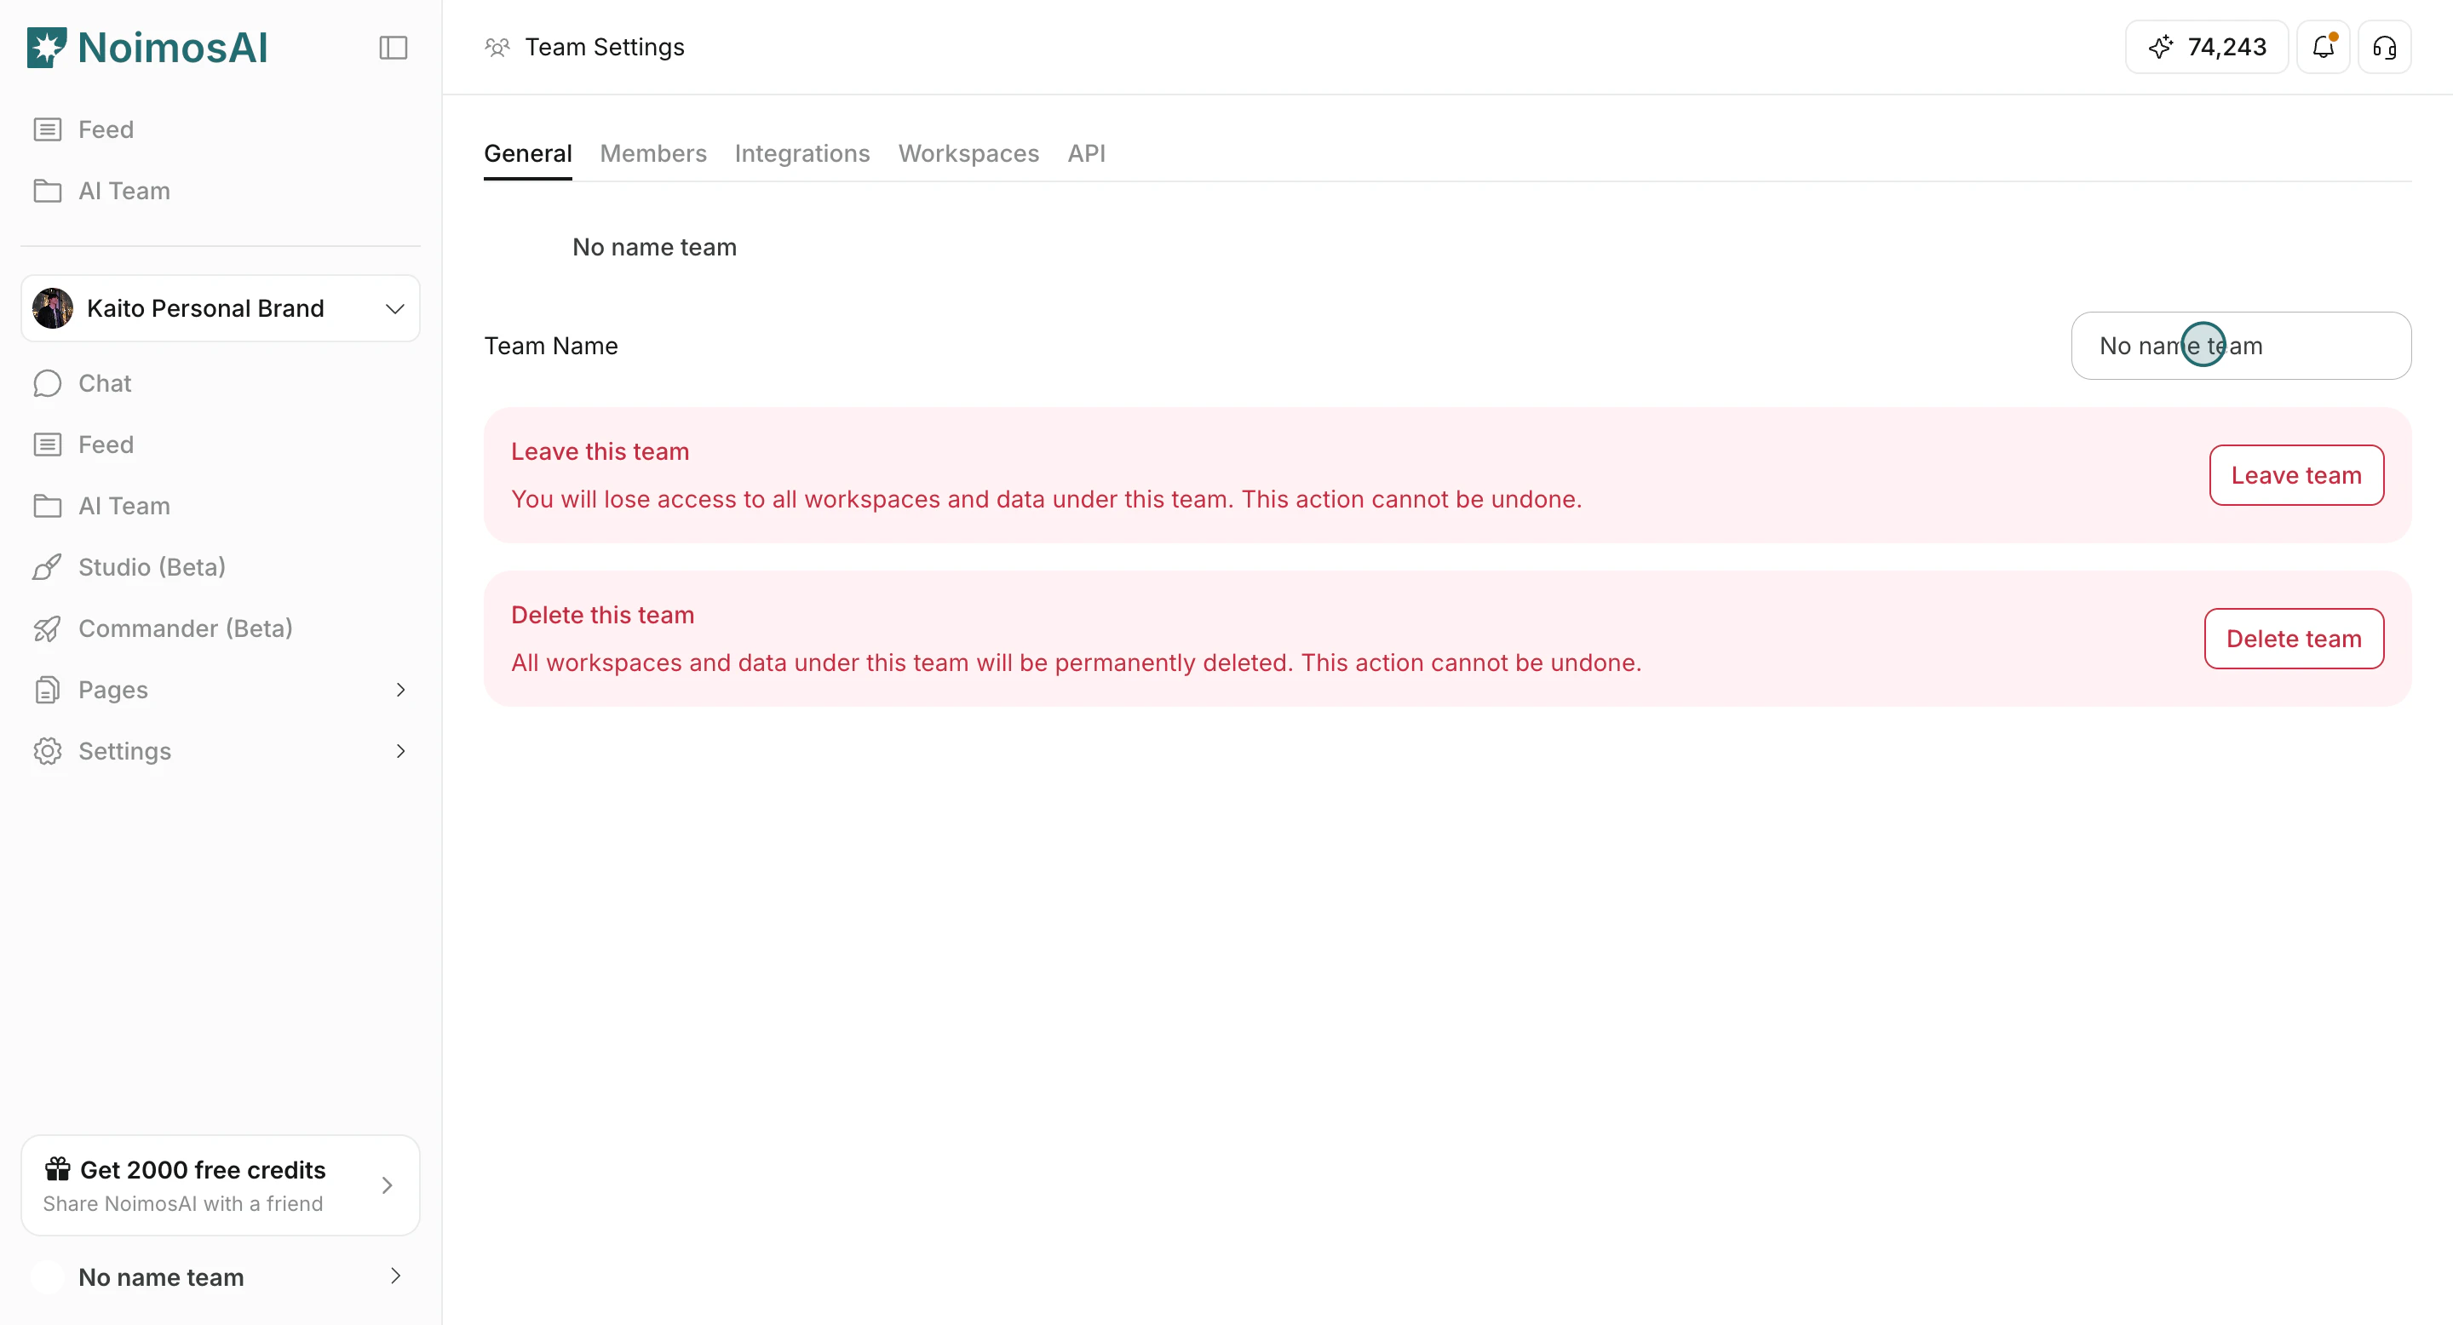Open the top AI Team folder
Image resolution: width=2453 pixels, height=1325 pixels.
[x=124, y=191]
